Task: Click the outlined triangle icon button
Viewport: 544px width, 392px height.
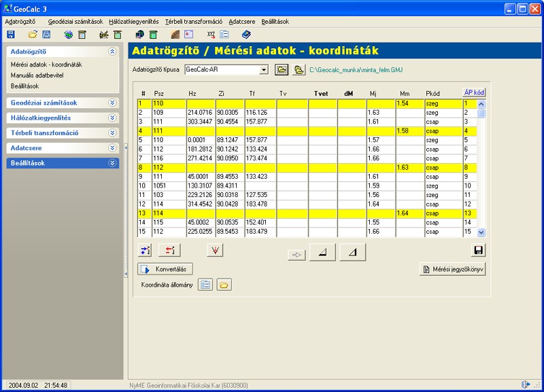Action: tap(353, 252)
